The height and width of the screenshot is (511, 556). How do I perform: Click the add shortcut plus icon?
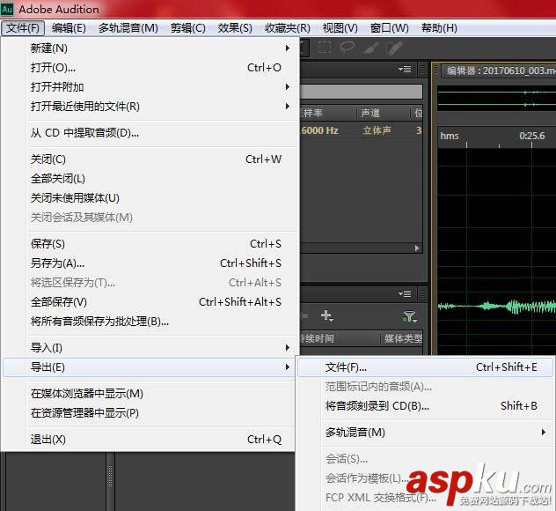[326, 315]
